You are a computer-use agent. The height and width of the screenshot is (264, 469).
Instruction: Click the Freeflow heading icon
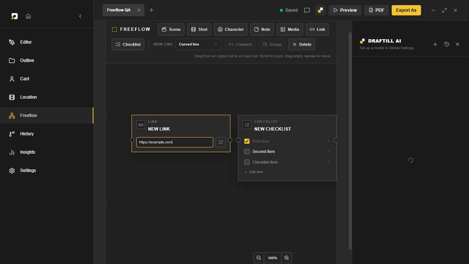[115, 29]
